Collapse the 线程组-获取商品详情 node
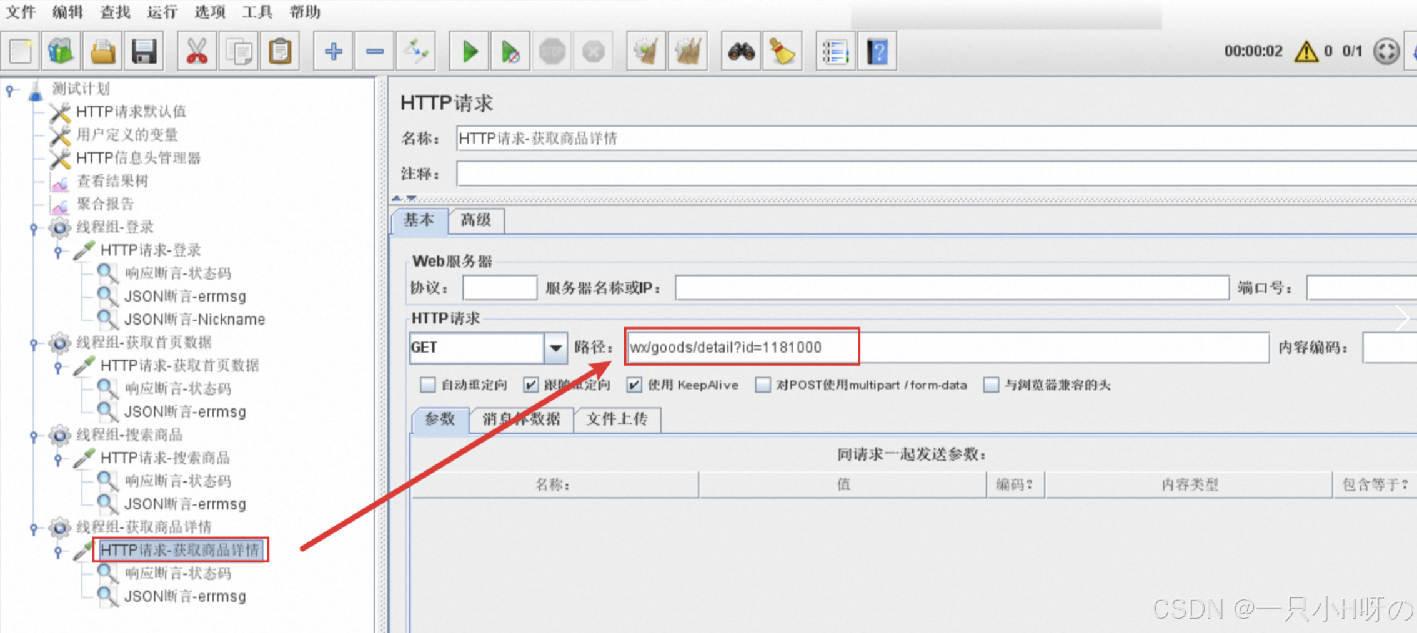Image resolution: width=1417 pixels, height=633 pixels. 34,529
